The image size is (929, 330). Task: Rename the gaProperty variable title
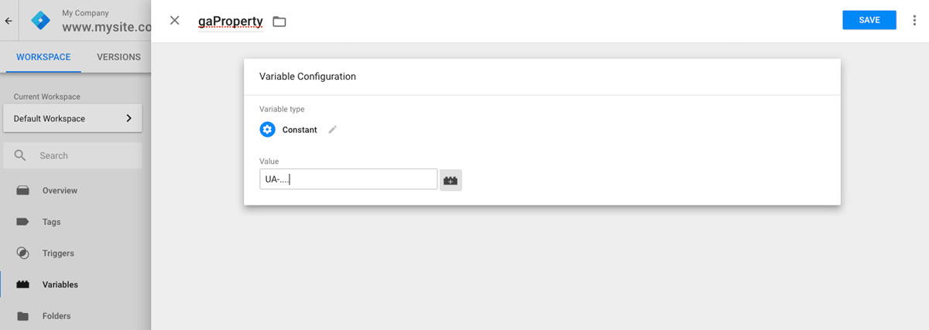231,21
